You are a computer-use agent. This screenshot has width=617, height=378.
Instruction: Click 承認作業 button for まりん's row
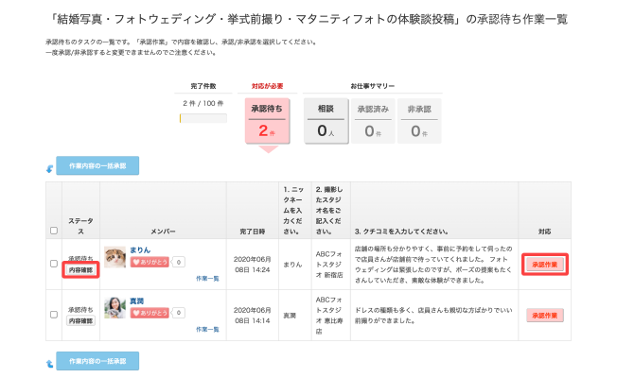[x=545, y=264]
